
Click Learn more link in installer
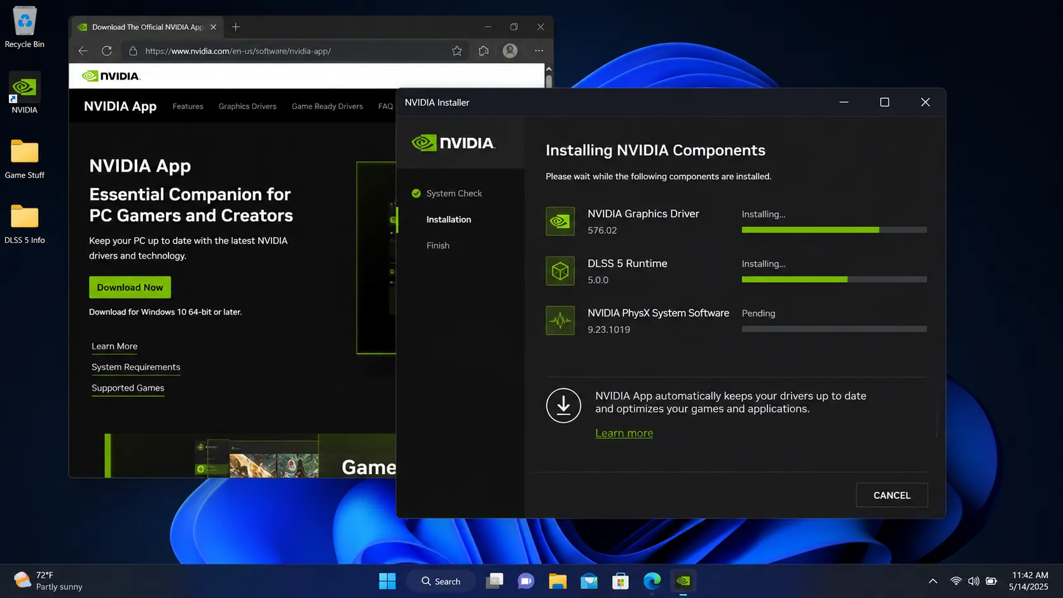tap(624, 433)
